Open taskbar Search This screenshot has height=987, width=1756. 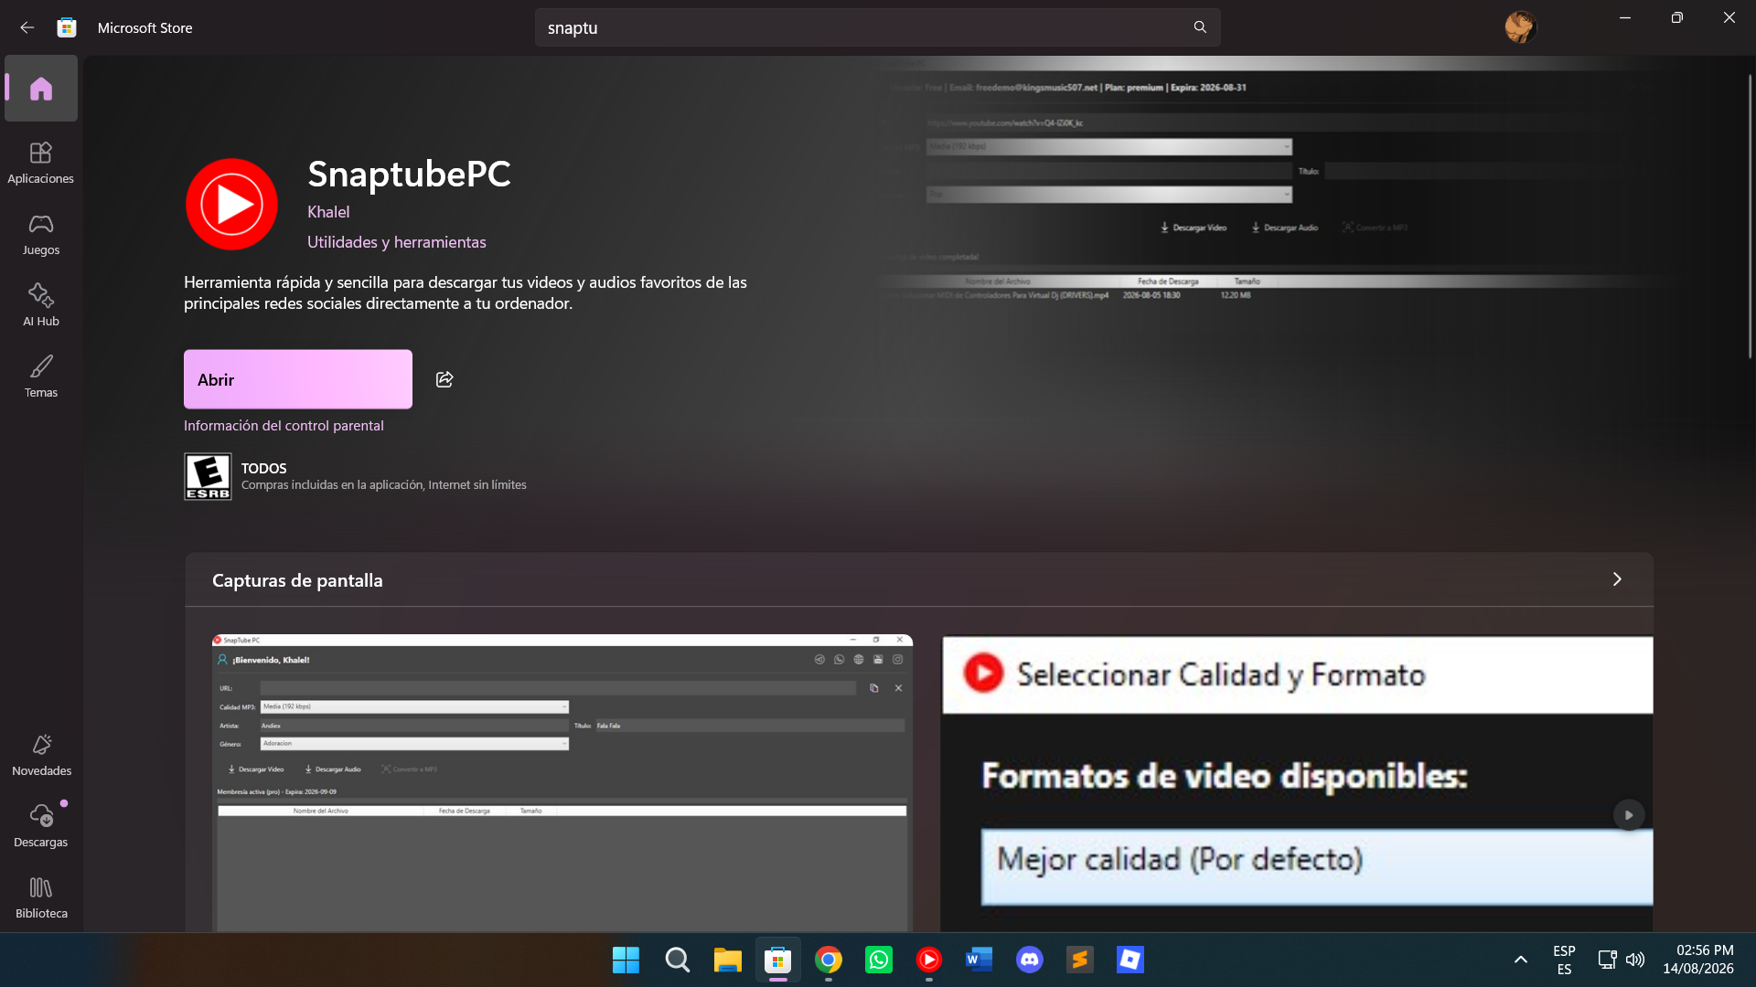click(x=677, y=960)
